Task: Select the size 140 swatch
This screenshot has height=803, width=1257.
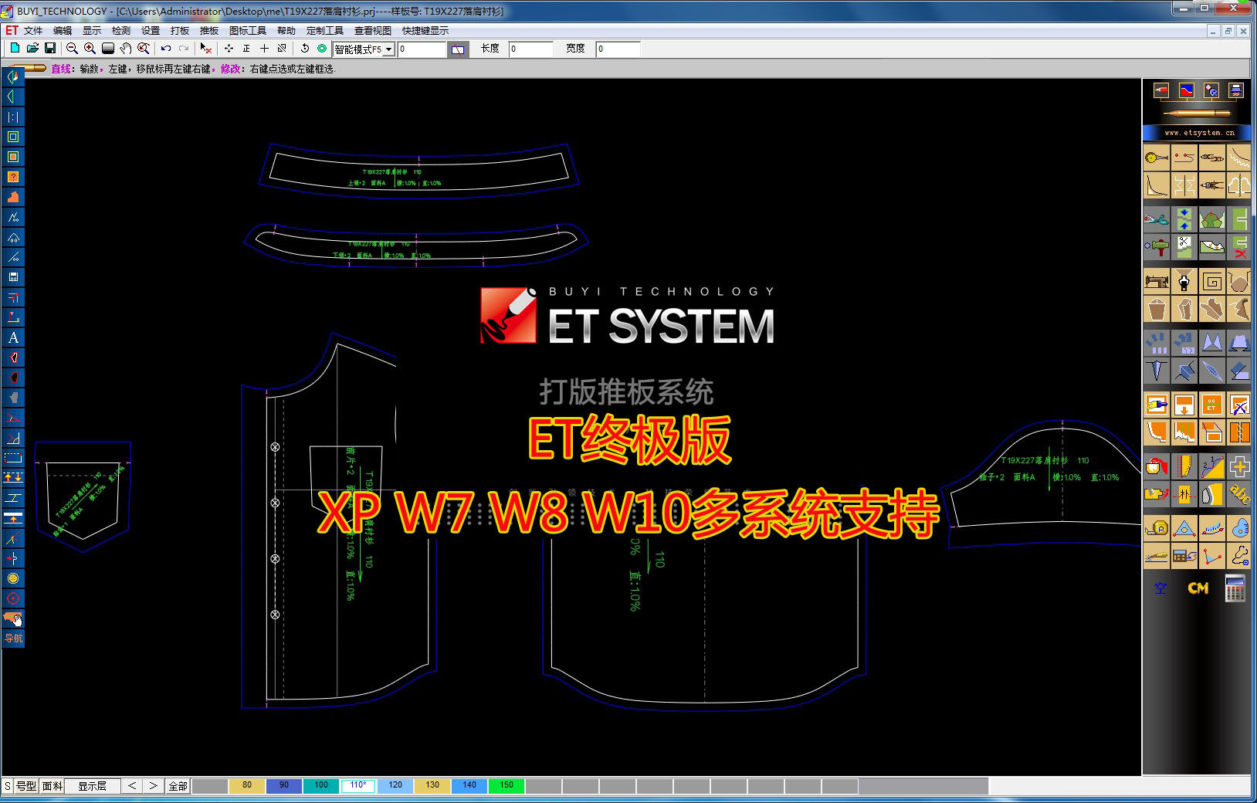Action: tap(469, 786)
